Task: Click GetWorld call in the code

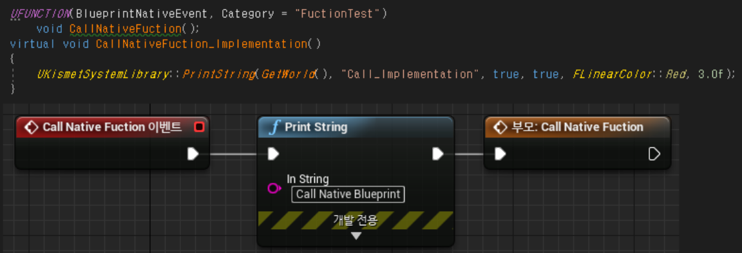Action: coord(288,74)
